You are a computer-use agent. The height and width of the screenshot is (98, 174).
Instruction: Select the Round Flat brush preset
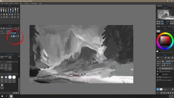(2, 87)
